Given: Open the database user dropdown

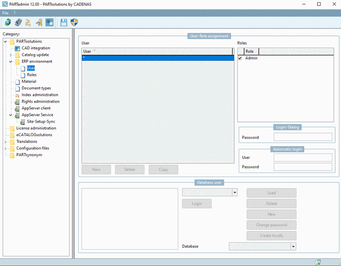Looking at the screenshot, I should [235, 192].
